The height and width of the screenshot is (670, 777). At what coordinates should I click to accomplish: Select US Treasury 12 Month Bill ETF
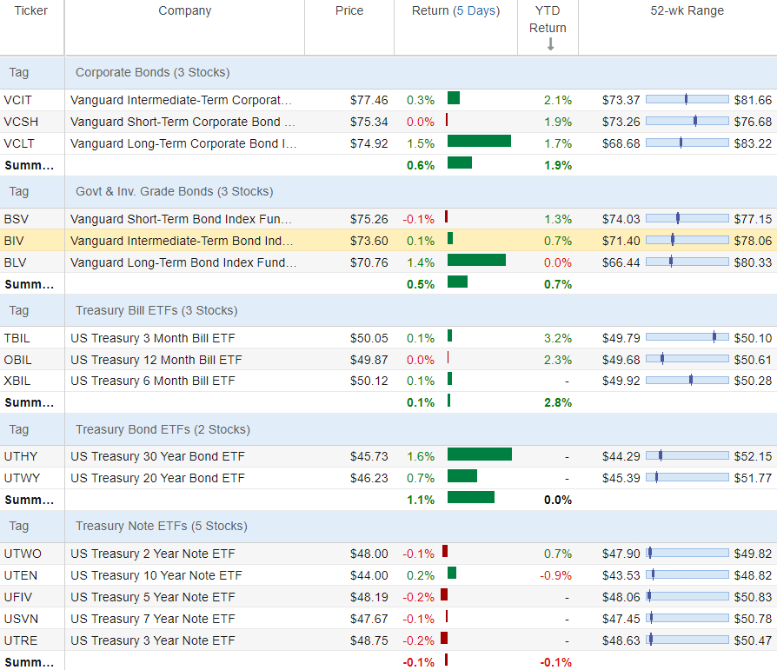coord(156,360)
